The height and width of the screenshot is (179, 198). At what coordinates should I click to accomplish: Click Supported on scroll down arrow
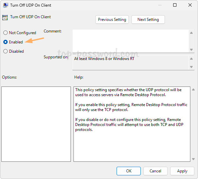191,67
